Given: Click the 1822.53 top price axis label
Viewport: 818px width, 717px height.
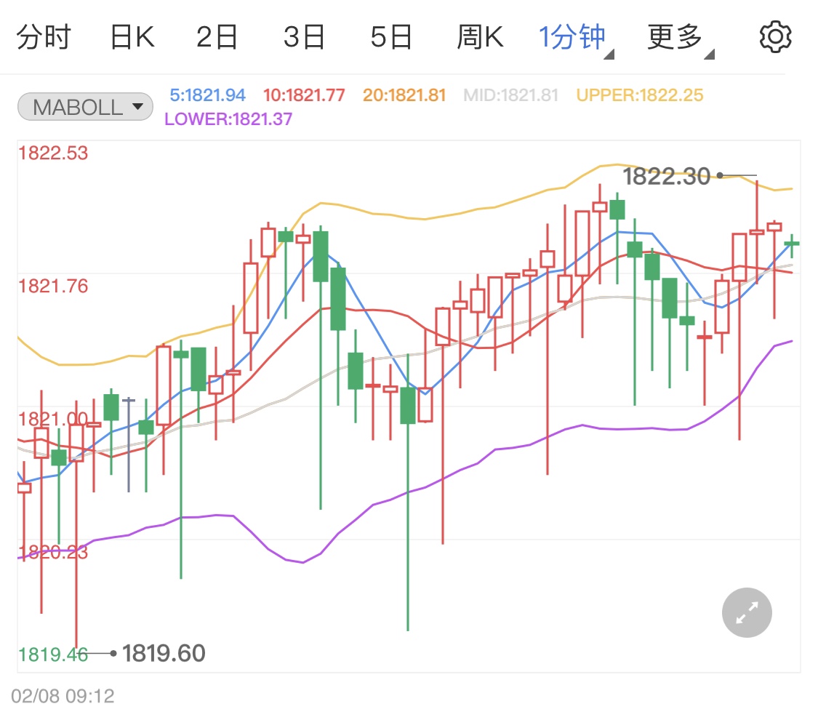Looking at the screenshot, I should click(x=53, y=153).
